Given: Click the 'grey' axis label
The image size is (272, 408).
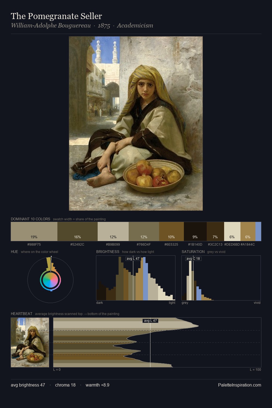Looking at the screenshot, I should (x=185, y=303).
